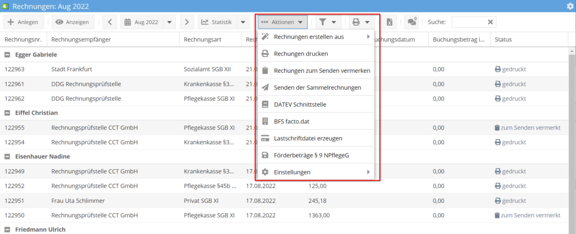Click the settings gear in the title bar

tap(570, 6)
